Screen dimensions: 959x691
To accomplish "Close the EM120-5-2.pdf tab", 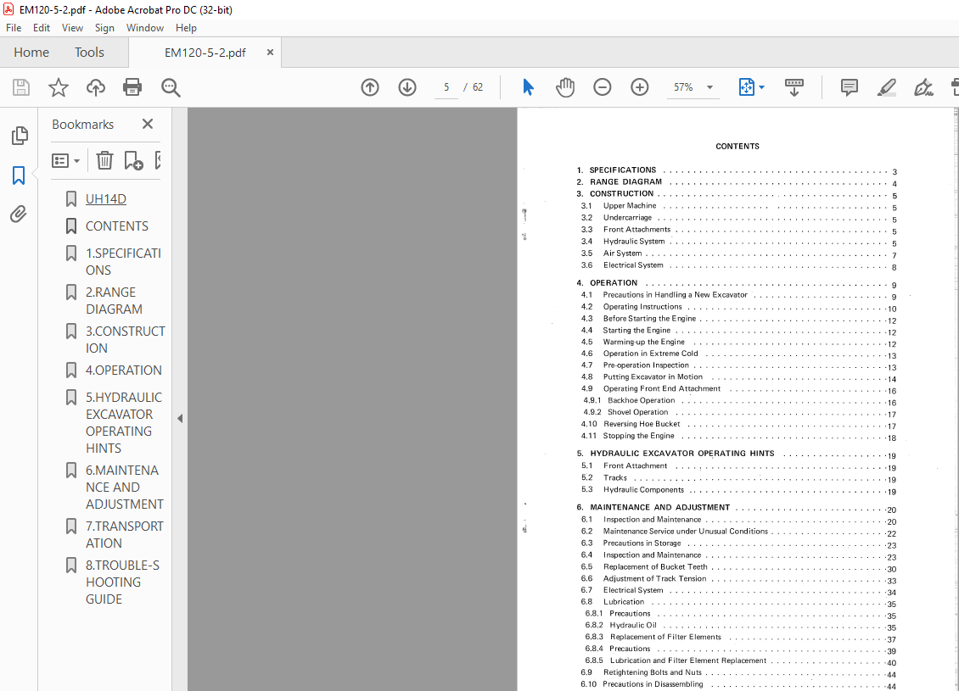I will [x=270, y=53].
